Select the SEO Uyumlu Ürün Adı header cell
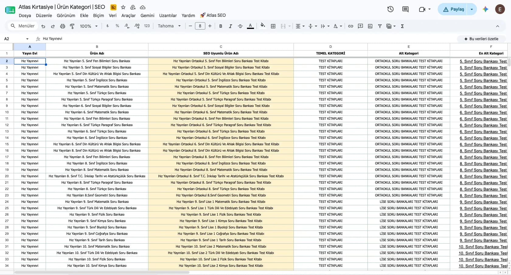Screen dimensions: 511x275 (x=221, y=53)
